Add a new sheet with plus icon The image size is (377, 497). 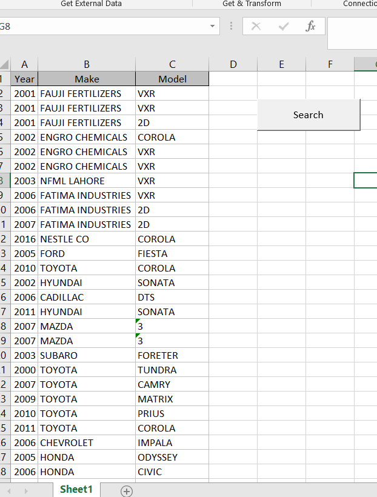pos(127,491)
